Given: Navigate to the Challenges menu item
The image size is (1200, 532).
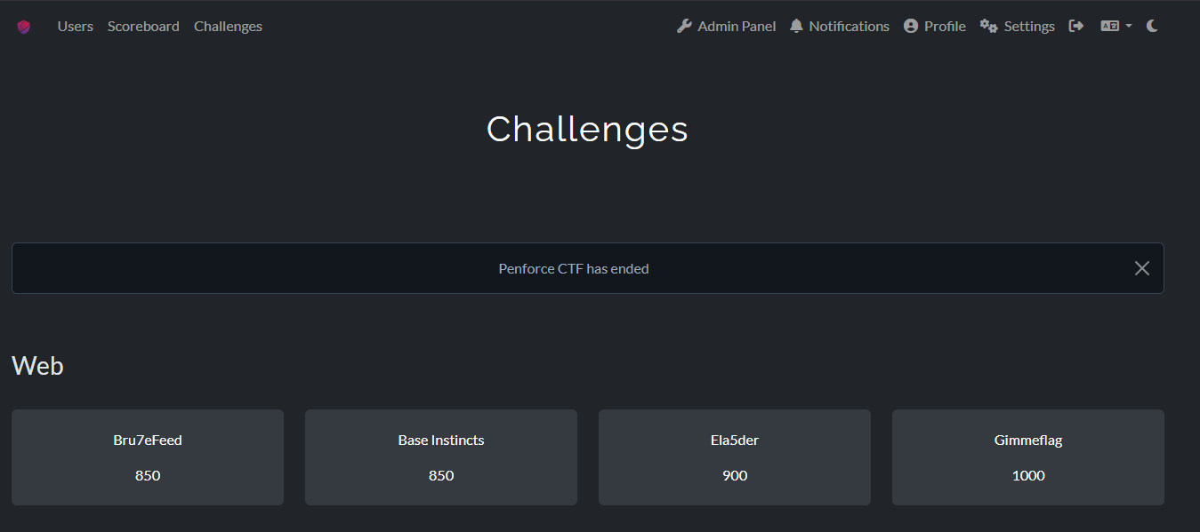Looking at the screenshot, I should click(x=228, y=26).
